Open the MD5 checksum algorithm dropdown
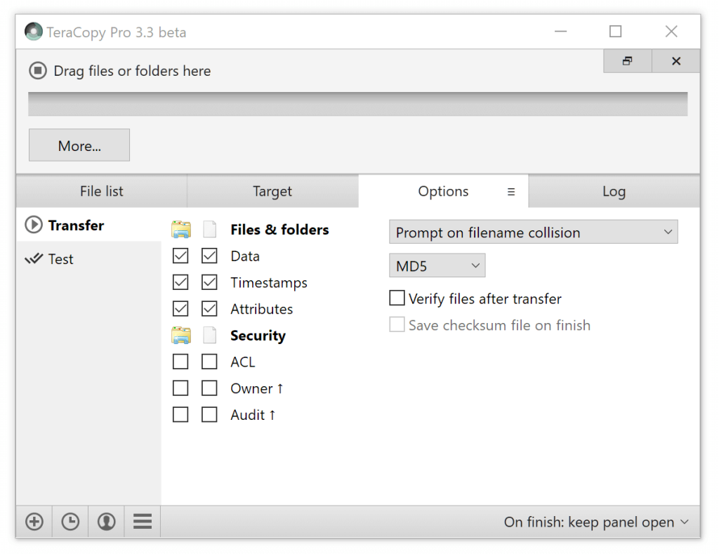The image size is (719, 554). pyautogui.click(x=437, y=265)
